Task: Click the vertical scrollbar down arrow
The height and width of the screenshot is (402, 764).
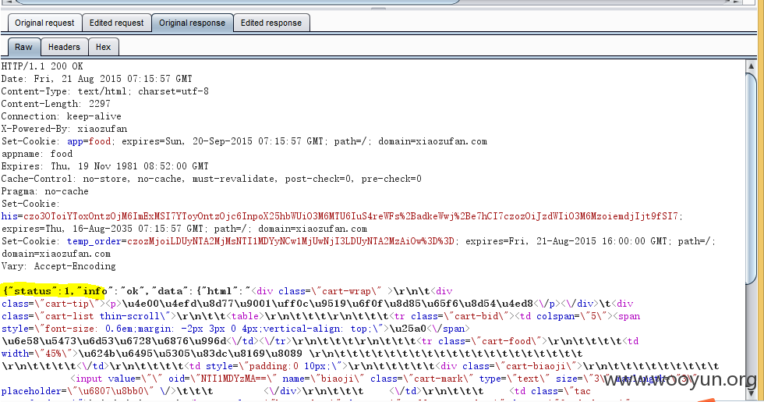Action: tap(750, 393)
